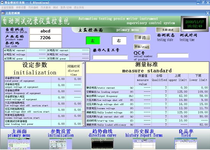Click the inner panel window icon
This screenshot has height=150, width=210.
coord(3,13)
